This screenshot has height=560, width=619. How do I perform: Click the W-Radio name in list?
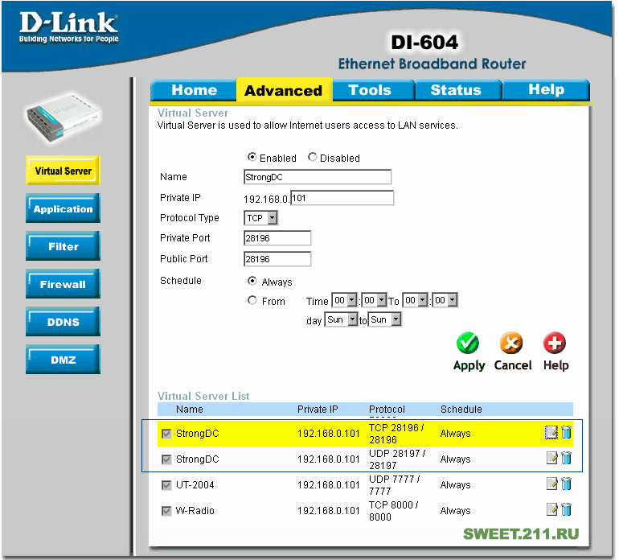pyautogui.click(x=195, y=511)
